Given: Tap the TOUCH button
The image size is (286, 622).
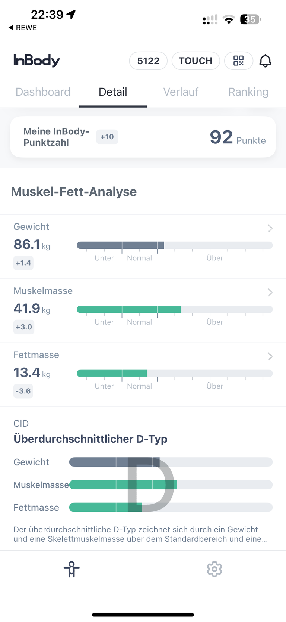Looking at the screenshot, I should 196,61.
